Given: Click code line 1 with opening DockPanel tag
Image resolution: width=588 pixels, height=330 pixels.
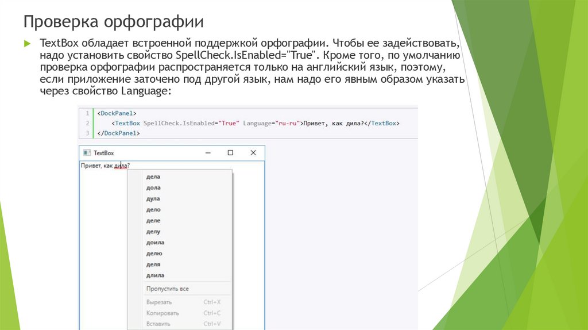Looking at the screenshot, I should coord(117,113).
